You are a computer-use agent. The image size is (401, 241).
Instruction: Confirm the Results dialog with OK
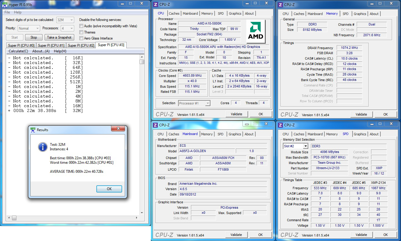tap(109, 189)
